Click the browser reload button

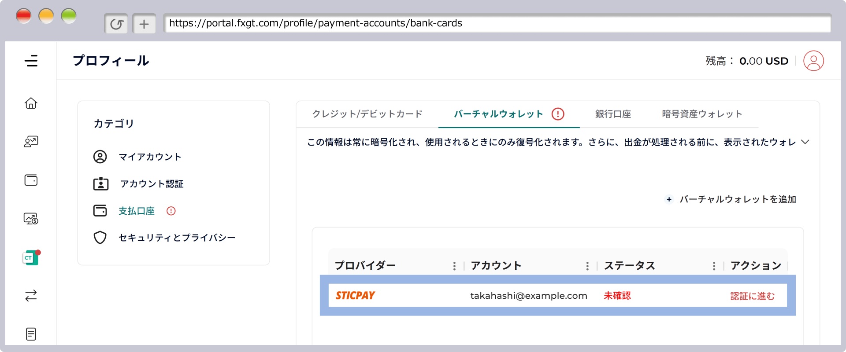point(116,24)
